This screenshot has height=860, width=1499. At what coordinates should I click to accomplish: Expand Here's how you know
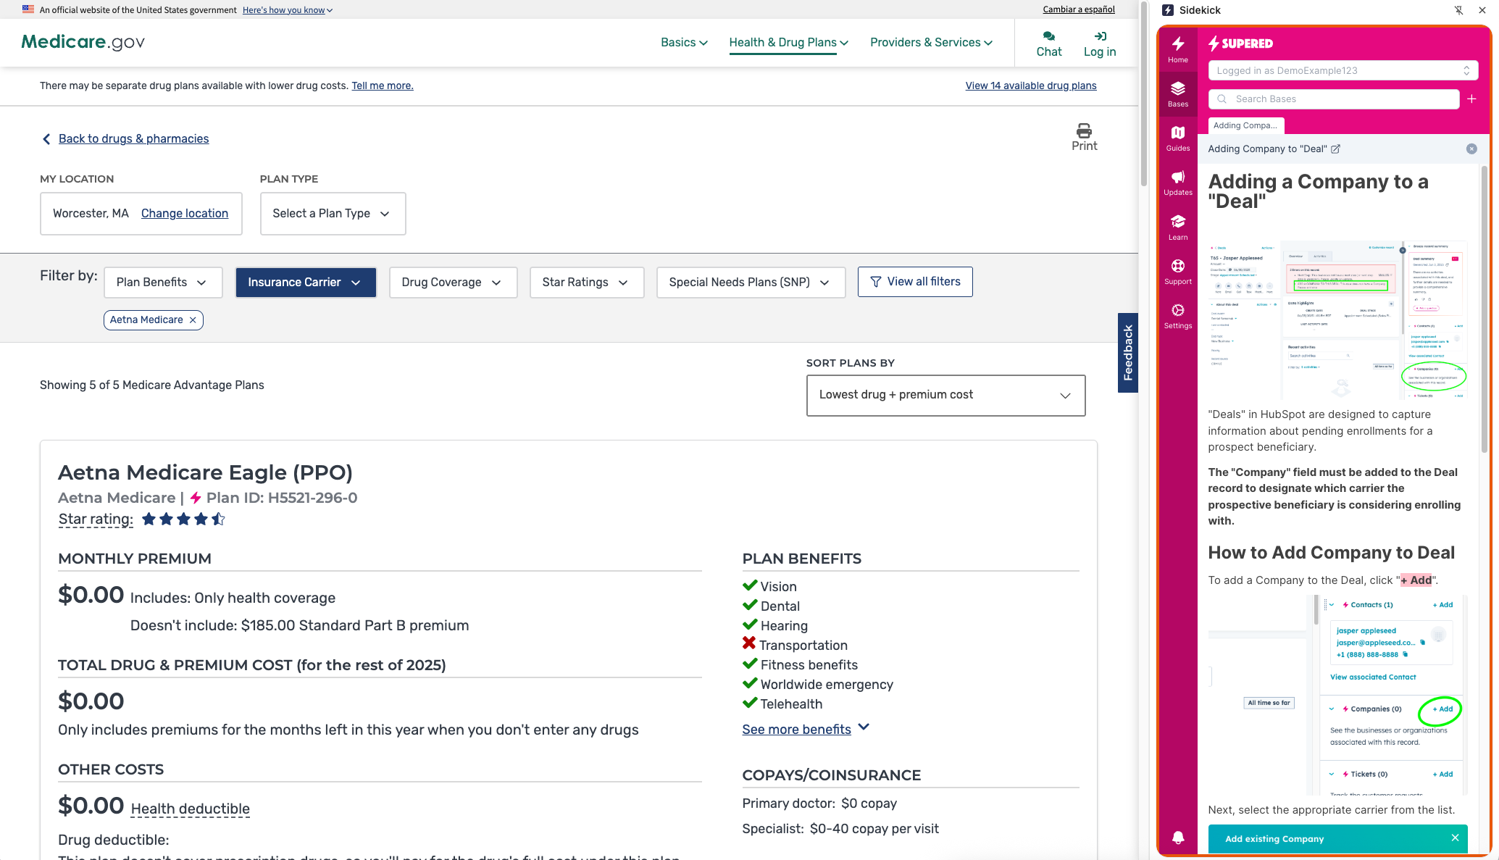click(x=287, y=9)
